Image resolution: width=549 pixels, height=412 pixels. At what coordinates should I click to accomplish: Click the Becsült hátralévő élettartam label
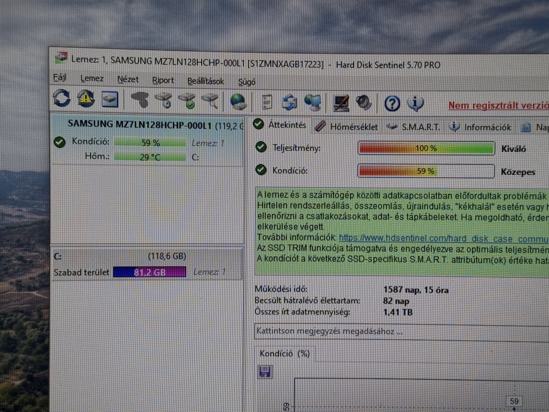307,300
